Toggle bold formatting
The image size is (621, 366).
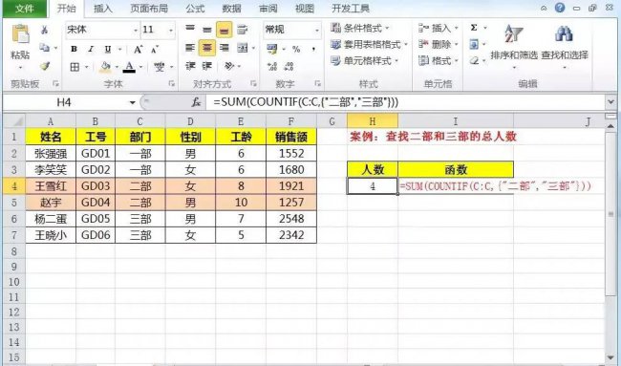point(74,49)
